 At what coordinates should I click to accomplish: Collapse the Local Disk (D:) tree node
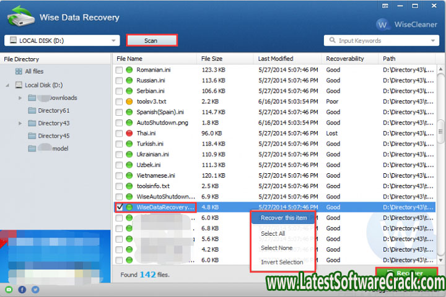tap(7, 85)
